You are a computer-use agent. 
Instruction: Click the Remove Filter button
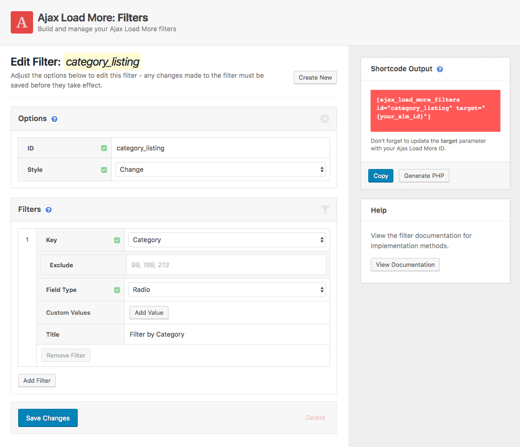[66, 355]
